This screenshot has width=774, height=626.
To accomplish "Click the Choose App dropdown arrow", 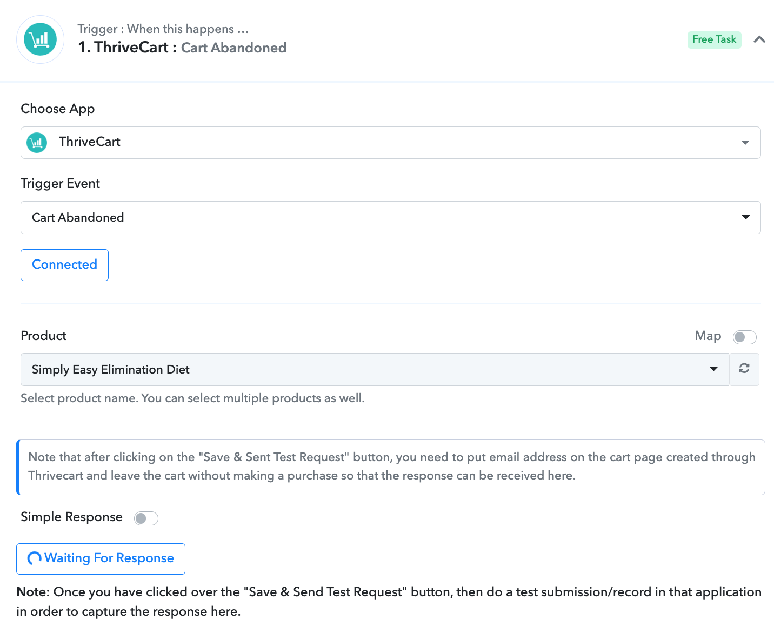I will [745, 143].
